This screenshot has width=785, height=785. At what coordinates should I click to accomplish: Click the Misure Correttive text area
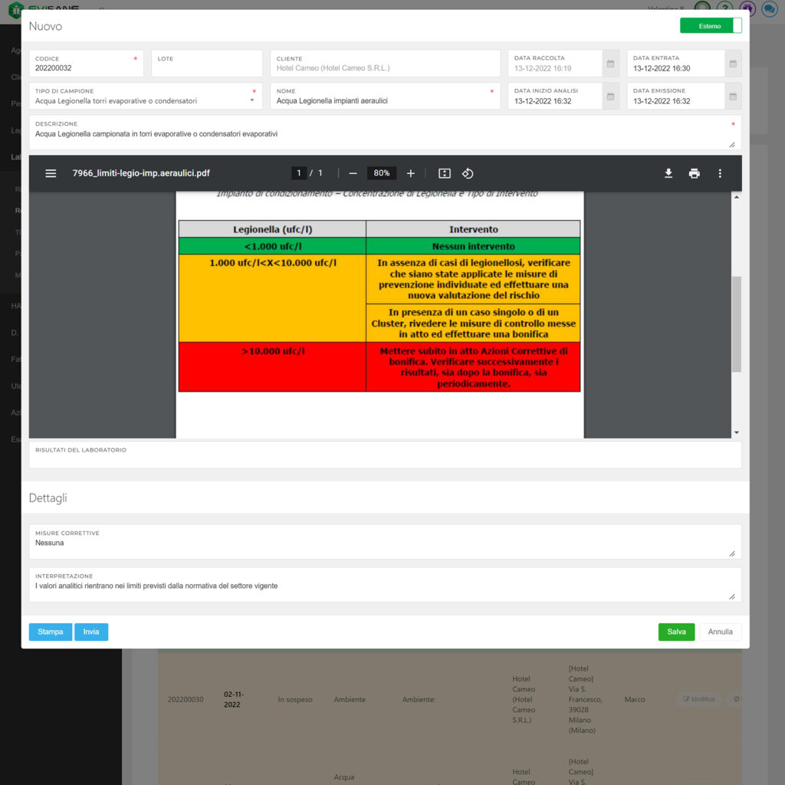pyautogui.click(x=385, y=542)
